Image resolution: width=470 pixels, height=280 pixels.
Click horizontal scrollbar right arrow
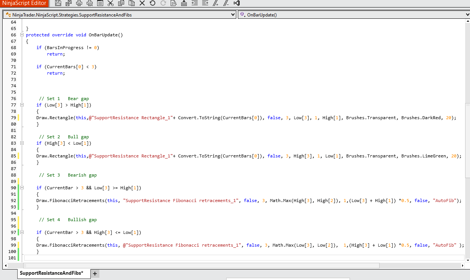tap(462, 265)
